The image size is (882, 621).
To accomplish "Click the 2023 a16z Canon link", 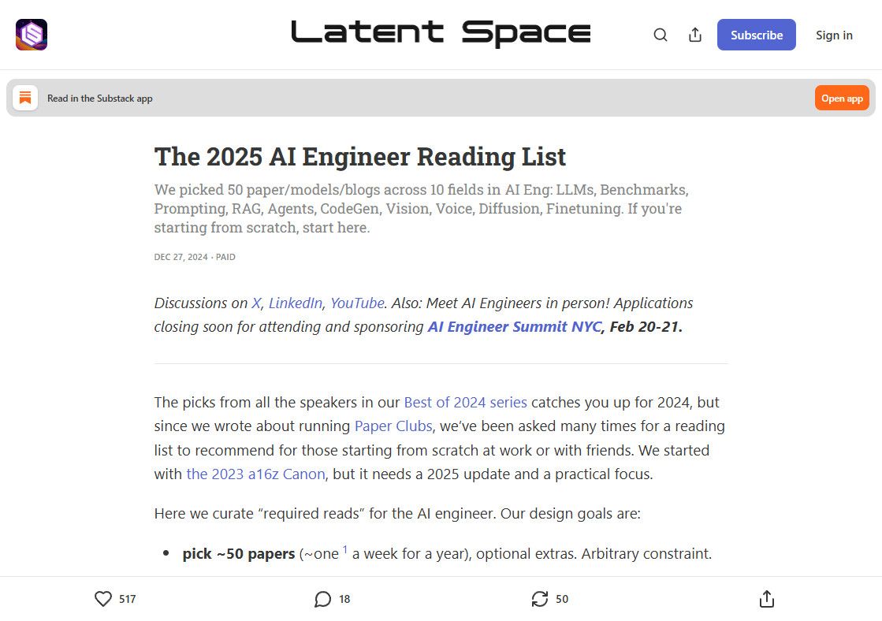I will 255,474.
